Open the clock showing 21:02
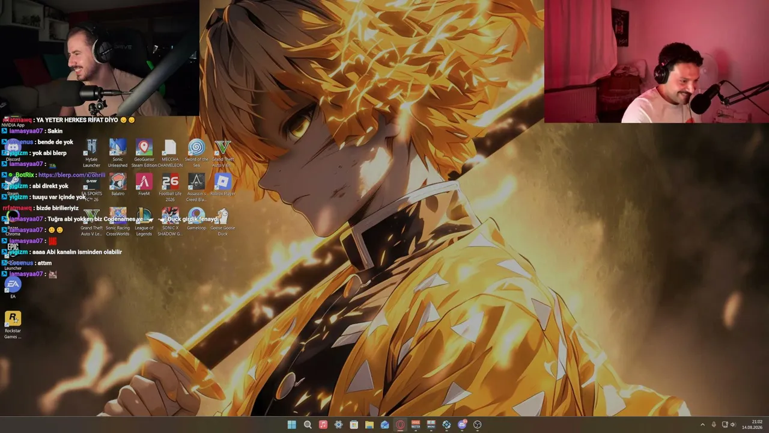The image size is (769, 433). (752, 425)
